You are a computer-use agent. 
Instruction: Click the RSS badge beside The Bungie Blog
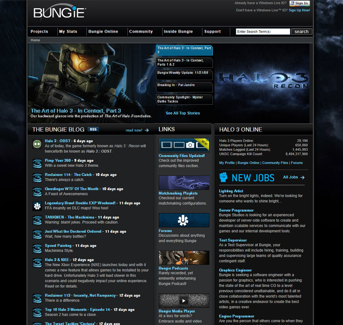93,129
